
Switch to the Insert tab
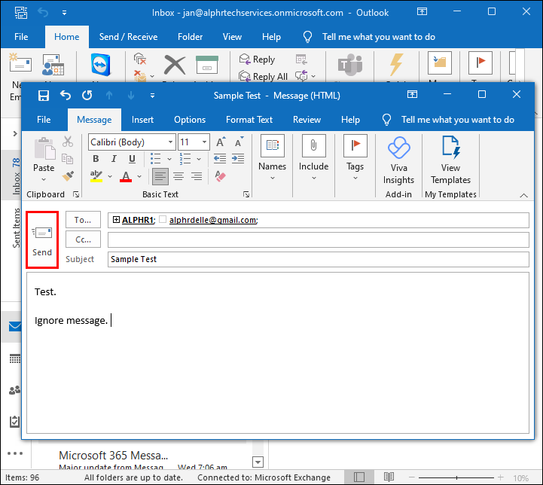(142, 120)
